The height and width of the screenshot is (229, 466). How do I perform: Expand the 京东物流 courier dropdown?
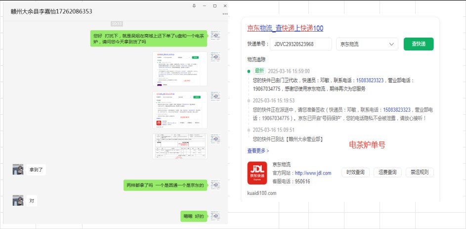tap(367, 44)
